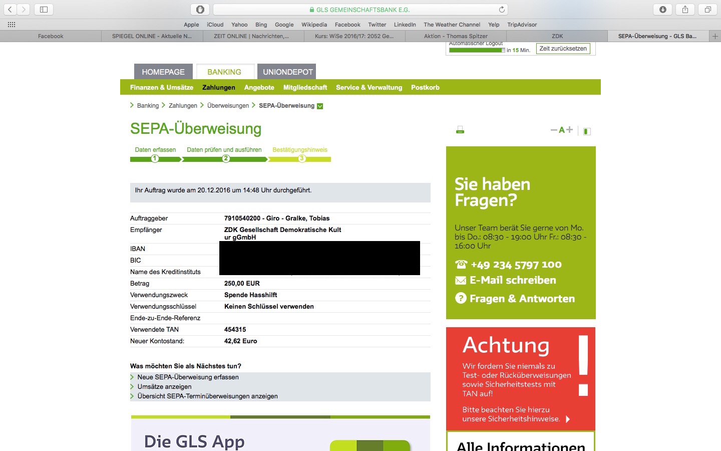This screenshot has height=451, width=721.
Task: Open the UNIONDEPOT tab
Action: tap(288, 72)
